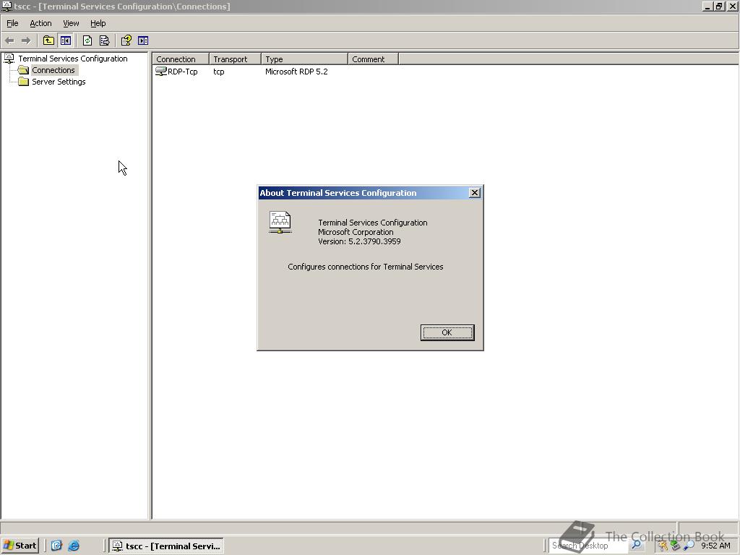Open the Action menu

tap(40, 23)
